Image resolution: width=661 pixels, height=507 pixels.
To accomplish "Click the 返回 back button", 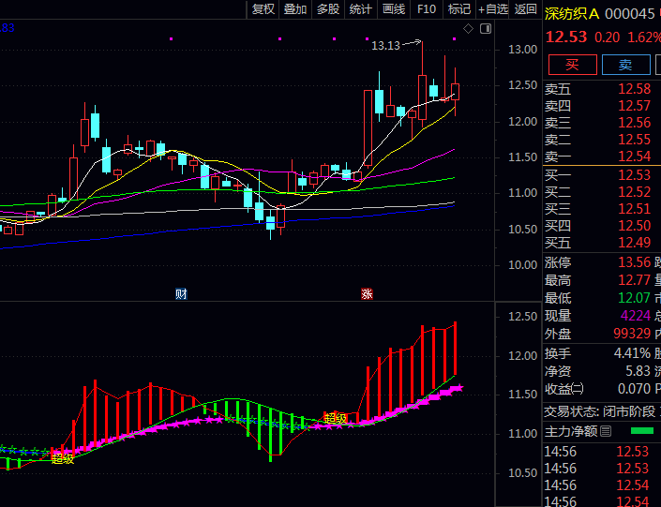I will pos(526,9).
